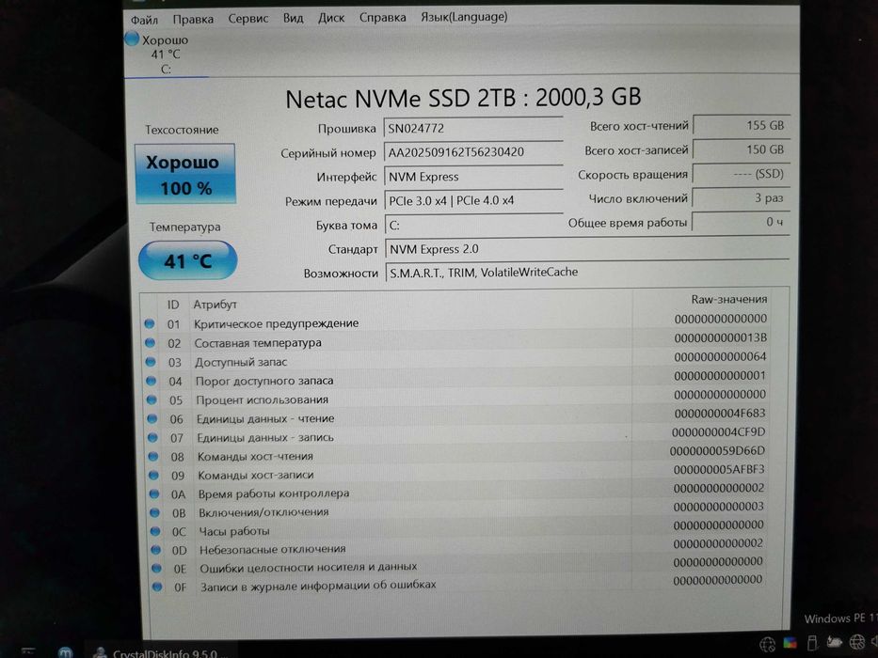The width and height of the screenshot is (878, 658).
Task: Click the Возможности field S.M.A.R.T., TRIM, VolatileWriteCache
Action: [587, 273]
